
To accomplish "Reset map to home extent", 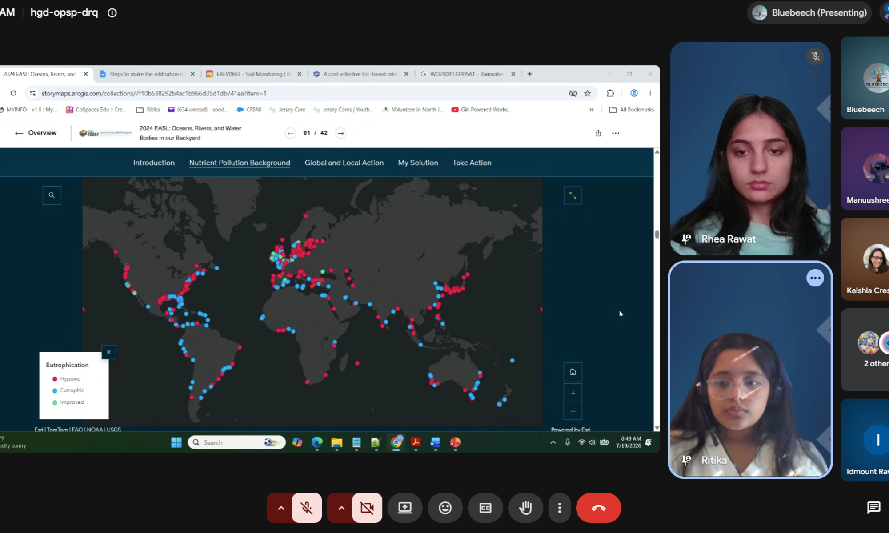I will (x=573, y=372).
